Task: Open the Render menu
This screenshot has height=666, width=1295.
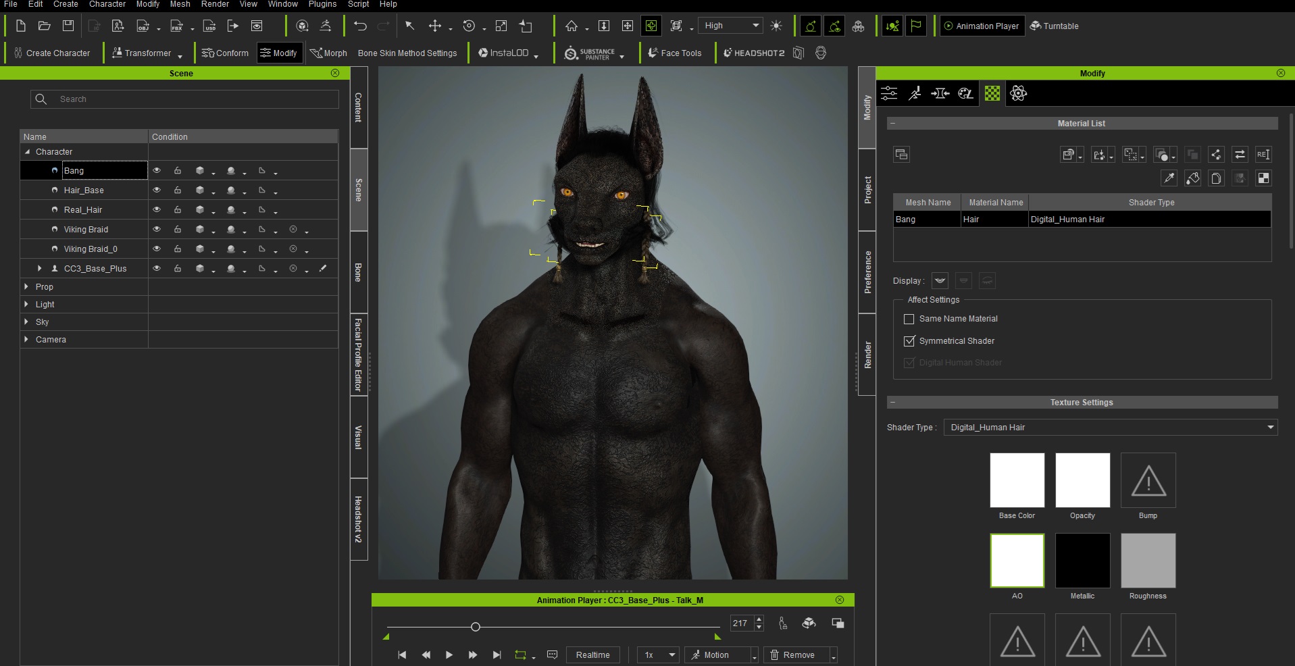Action: (x=215, y=4)
